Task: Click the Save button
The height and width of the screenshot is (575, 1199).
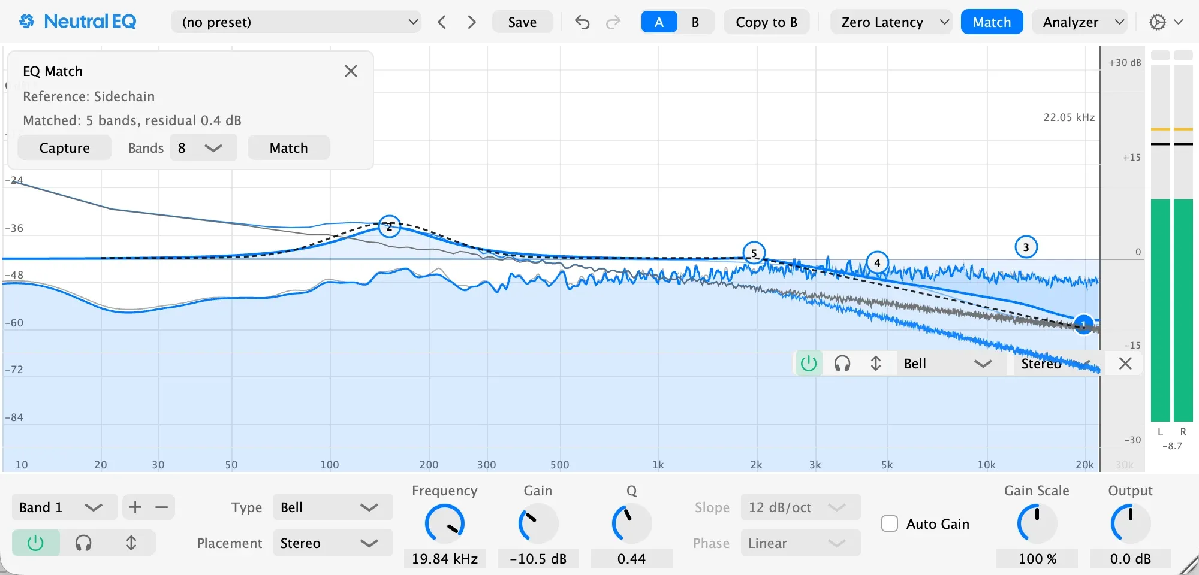Action: (522, 22)
